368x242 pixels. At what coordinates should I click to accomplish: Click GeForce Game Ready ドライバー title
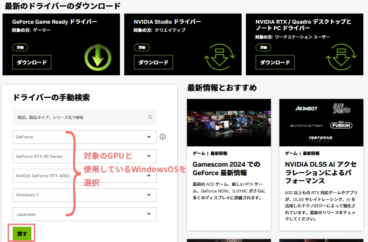click(55, 22)
